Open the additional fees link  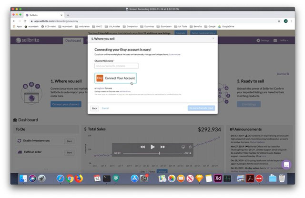(x=125, y=91)
